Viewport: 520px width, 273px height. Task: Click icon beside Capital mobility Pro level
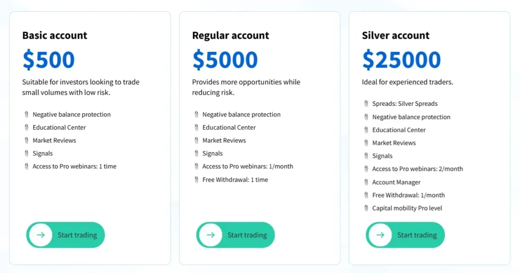click(x=366, y=208)
